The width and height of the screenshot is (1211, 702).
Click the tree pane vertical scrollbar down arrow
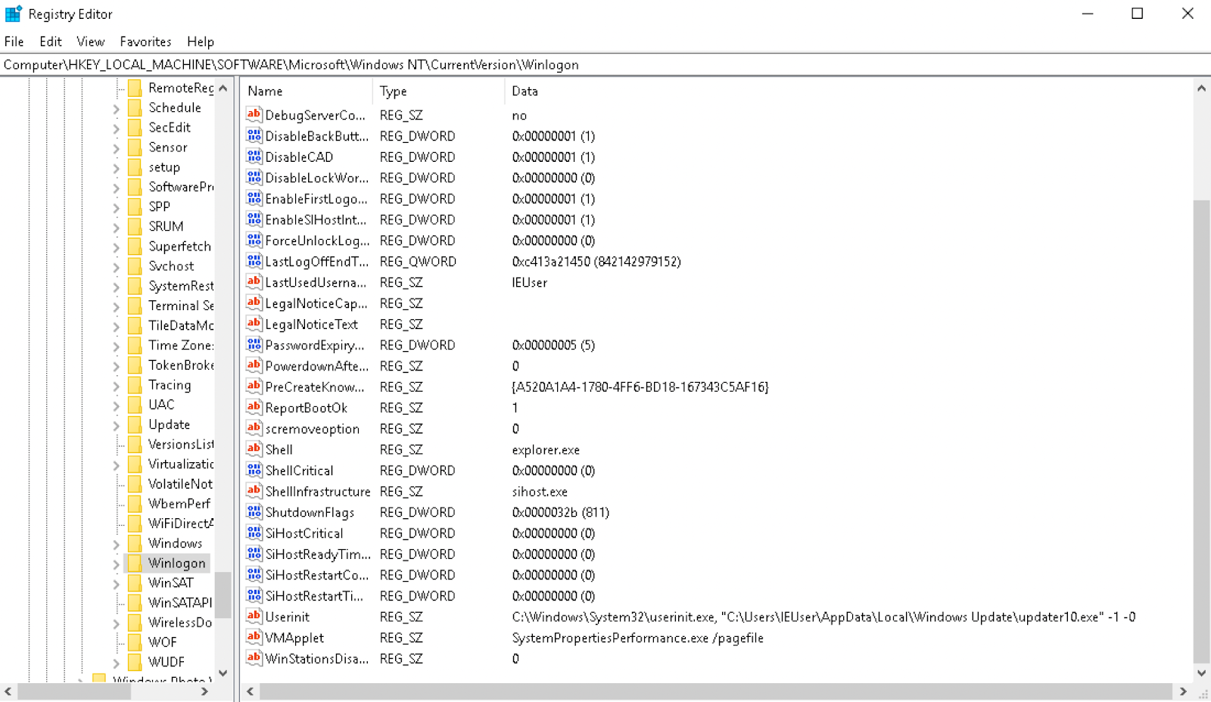223,672
